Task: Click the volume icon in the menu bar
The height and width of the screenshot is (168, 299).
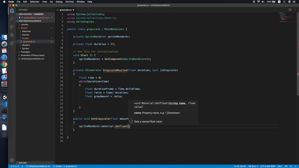Action: [263, 2]
